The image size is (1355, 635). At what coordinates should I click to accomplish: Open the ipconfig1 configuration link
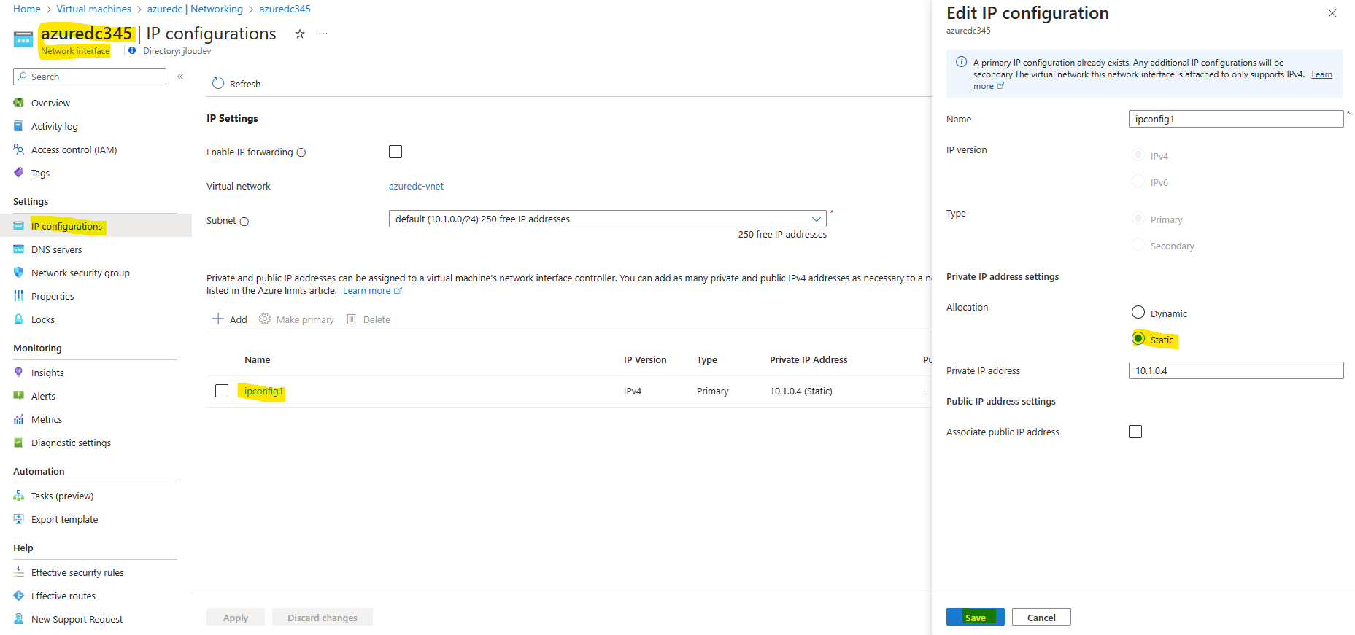[263, 391]
